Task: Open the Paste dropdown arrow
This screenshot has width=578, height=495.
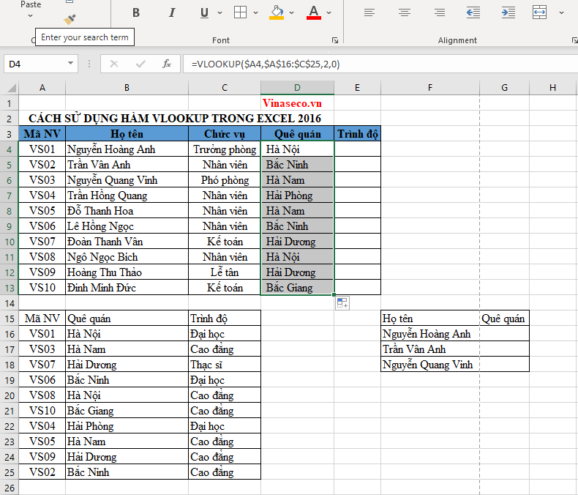Action: (x=31, y=16)
